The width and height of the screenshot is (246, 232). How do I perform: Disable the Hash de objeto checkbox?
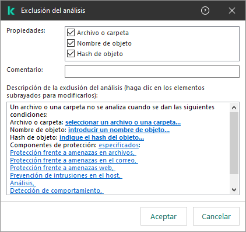click(71, 54)
